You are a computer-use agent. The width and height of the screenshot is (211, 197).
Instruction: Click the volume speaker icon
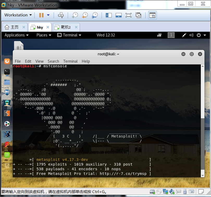pos(191,35)
